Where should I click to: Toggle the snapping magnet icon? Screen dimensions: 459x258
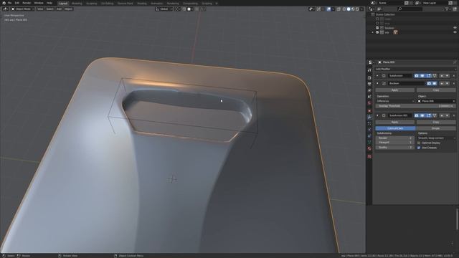click(184, 9)
